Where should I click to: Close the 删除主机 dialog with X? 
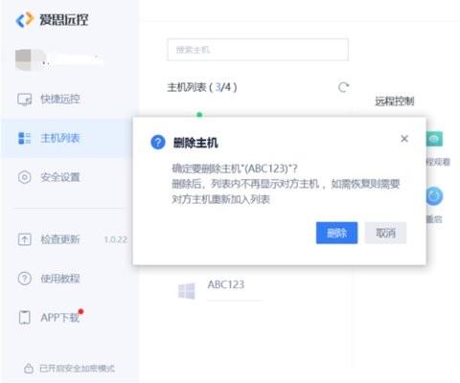(404, 139)
